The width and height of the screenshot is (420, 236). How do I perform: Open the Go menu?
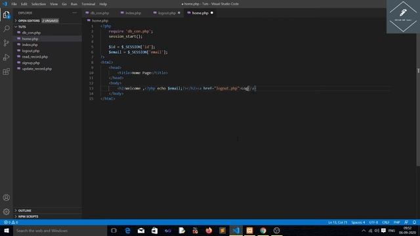pos(64,4)
